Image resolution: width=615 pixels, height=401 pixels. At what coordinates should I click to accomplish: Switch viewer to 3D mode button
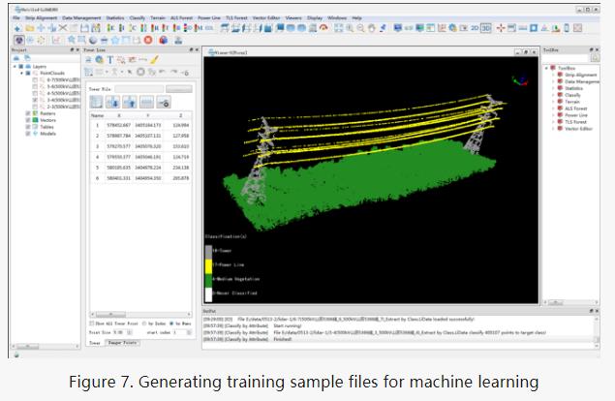(485, 28)
